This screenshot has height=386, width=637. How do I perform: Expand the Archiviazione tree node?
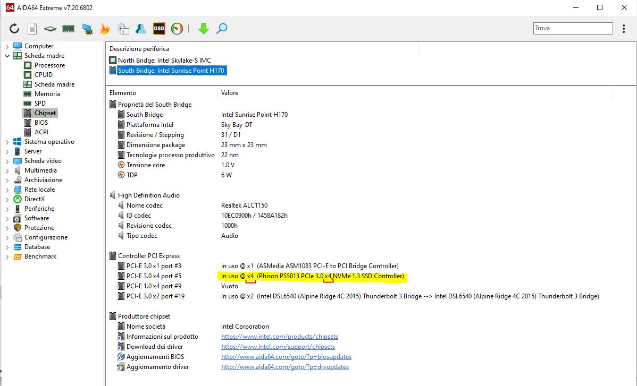[x=7, y=181]
